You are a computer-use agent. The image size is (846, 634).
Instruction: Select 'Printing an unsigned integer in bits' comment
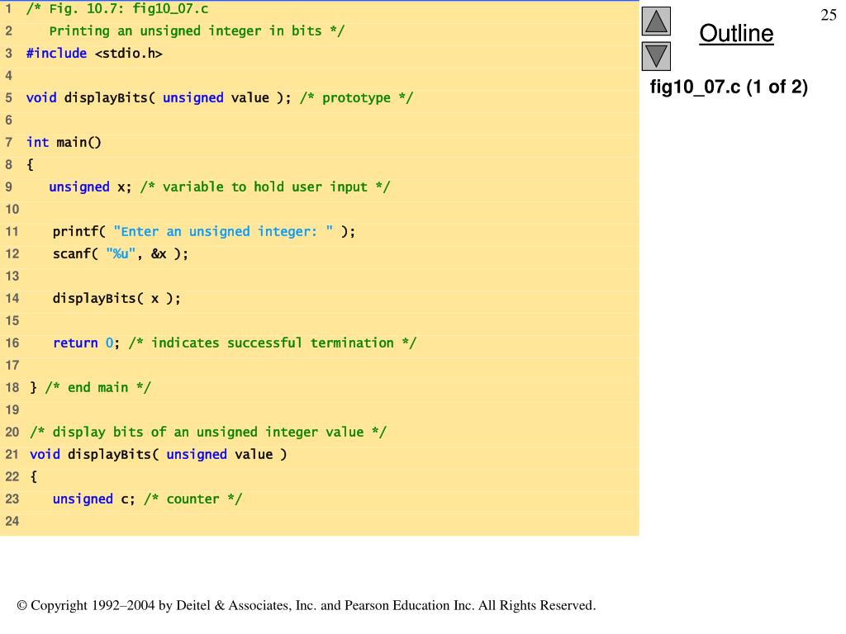click(x=197, y=31)
